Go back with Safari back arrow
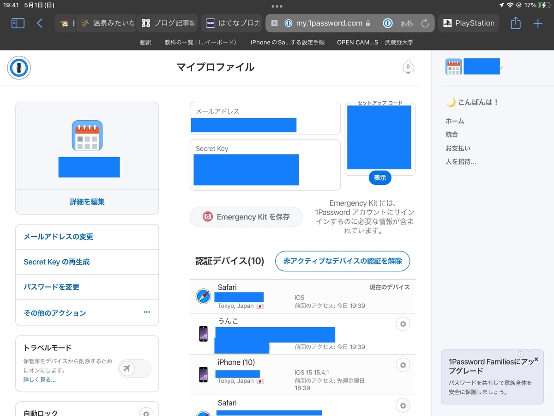 [x=40, y=23]
